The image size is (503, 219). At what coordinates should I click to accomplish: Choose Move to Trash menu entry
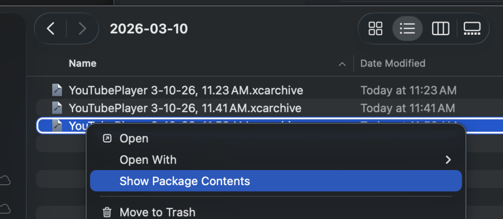157,212
